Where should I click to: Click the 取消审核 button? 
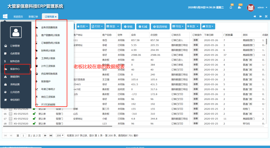[160, 27]
